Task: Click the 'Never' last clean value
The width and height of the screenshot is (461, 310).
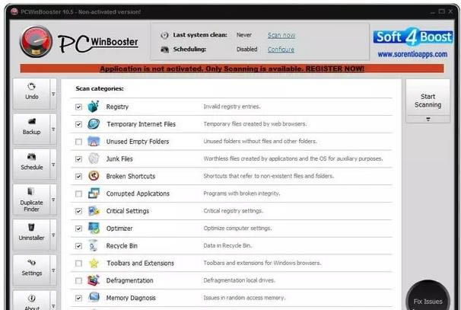Action: pos(244,35)
